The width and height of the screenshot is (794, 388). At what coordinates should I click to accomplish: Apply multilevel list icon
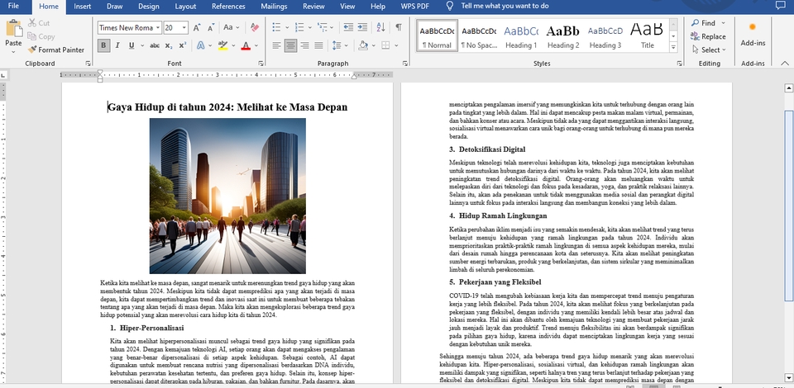pyautogui.click(x=322, y=27)
